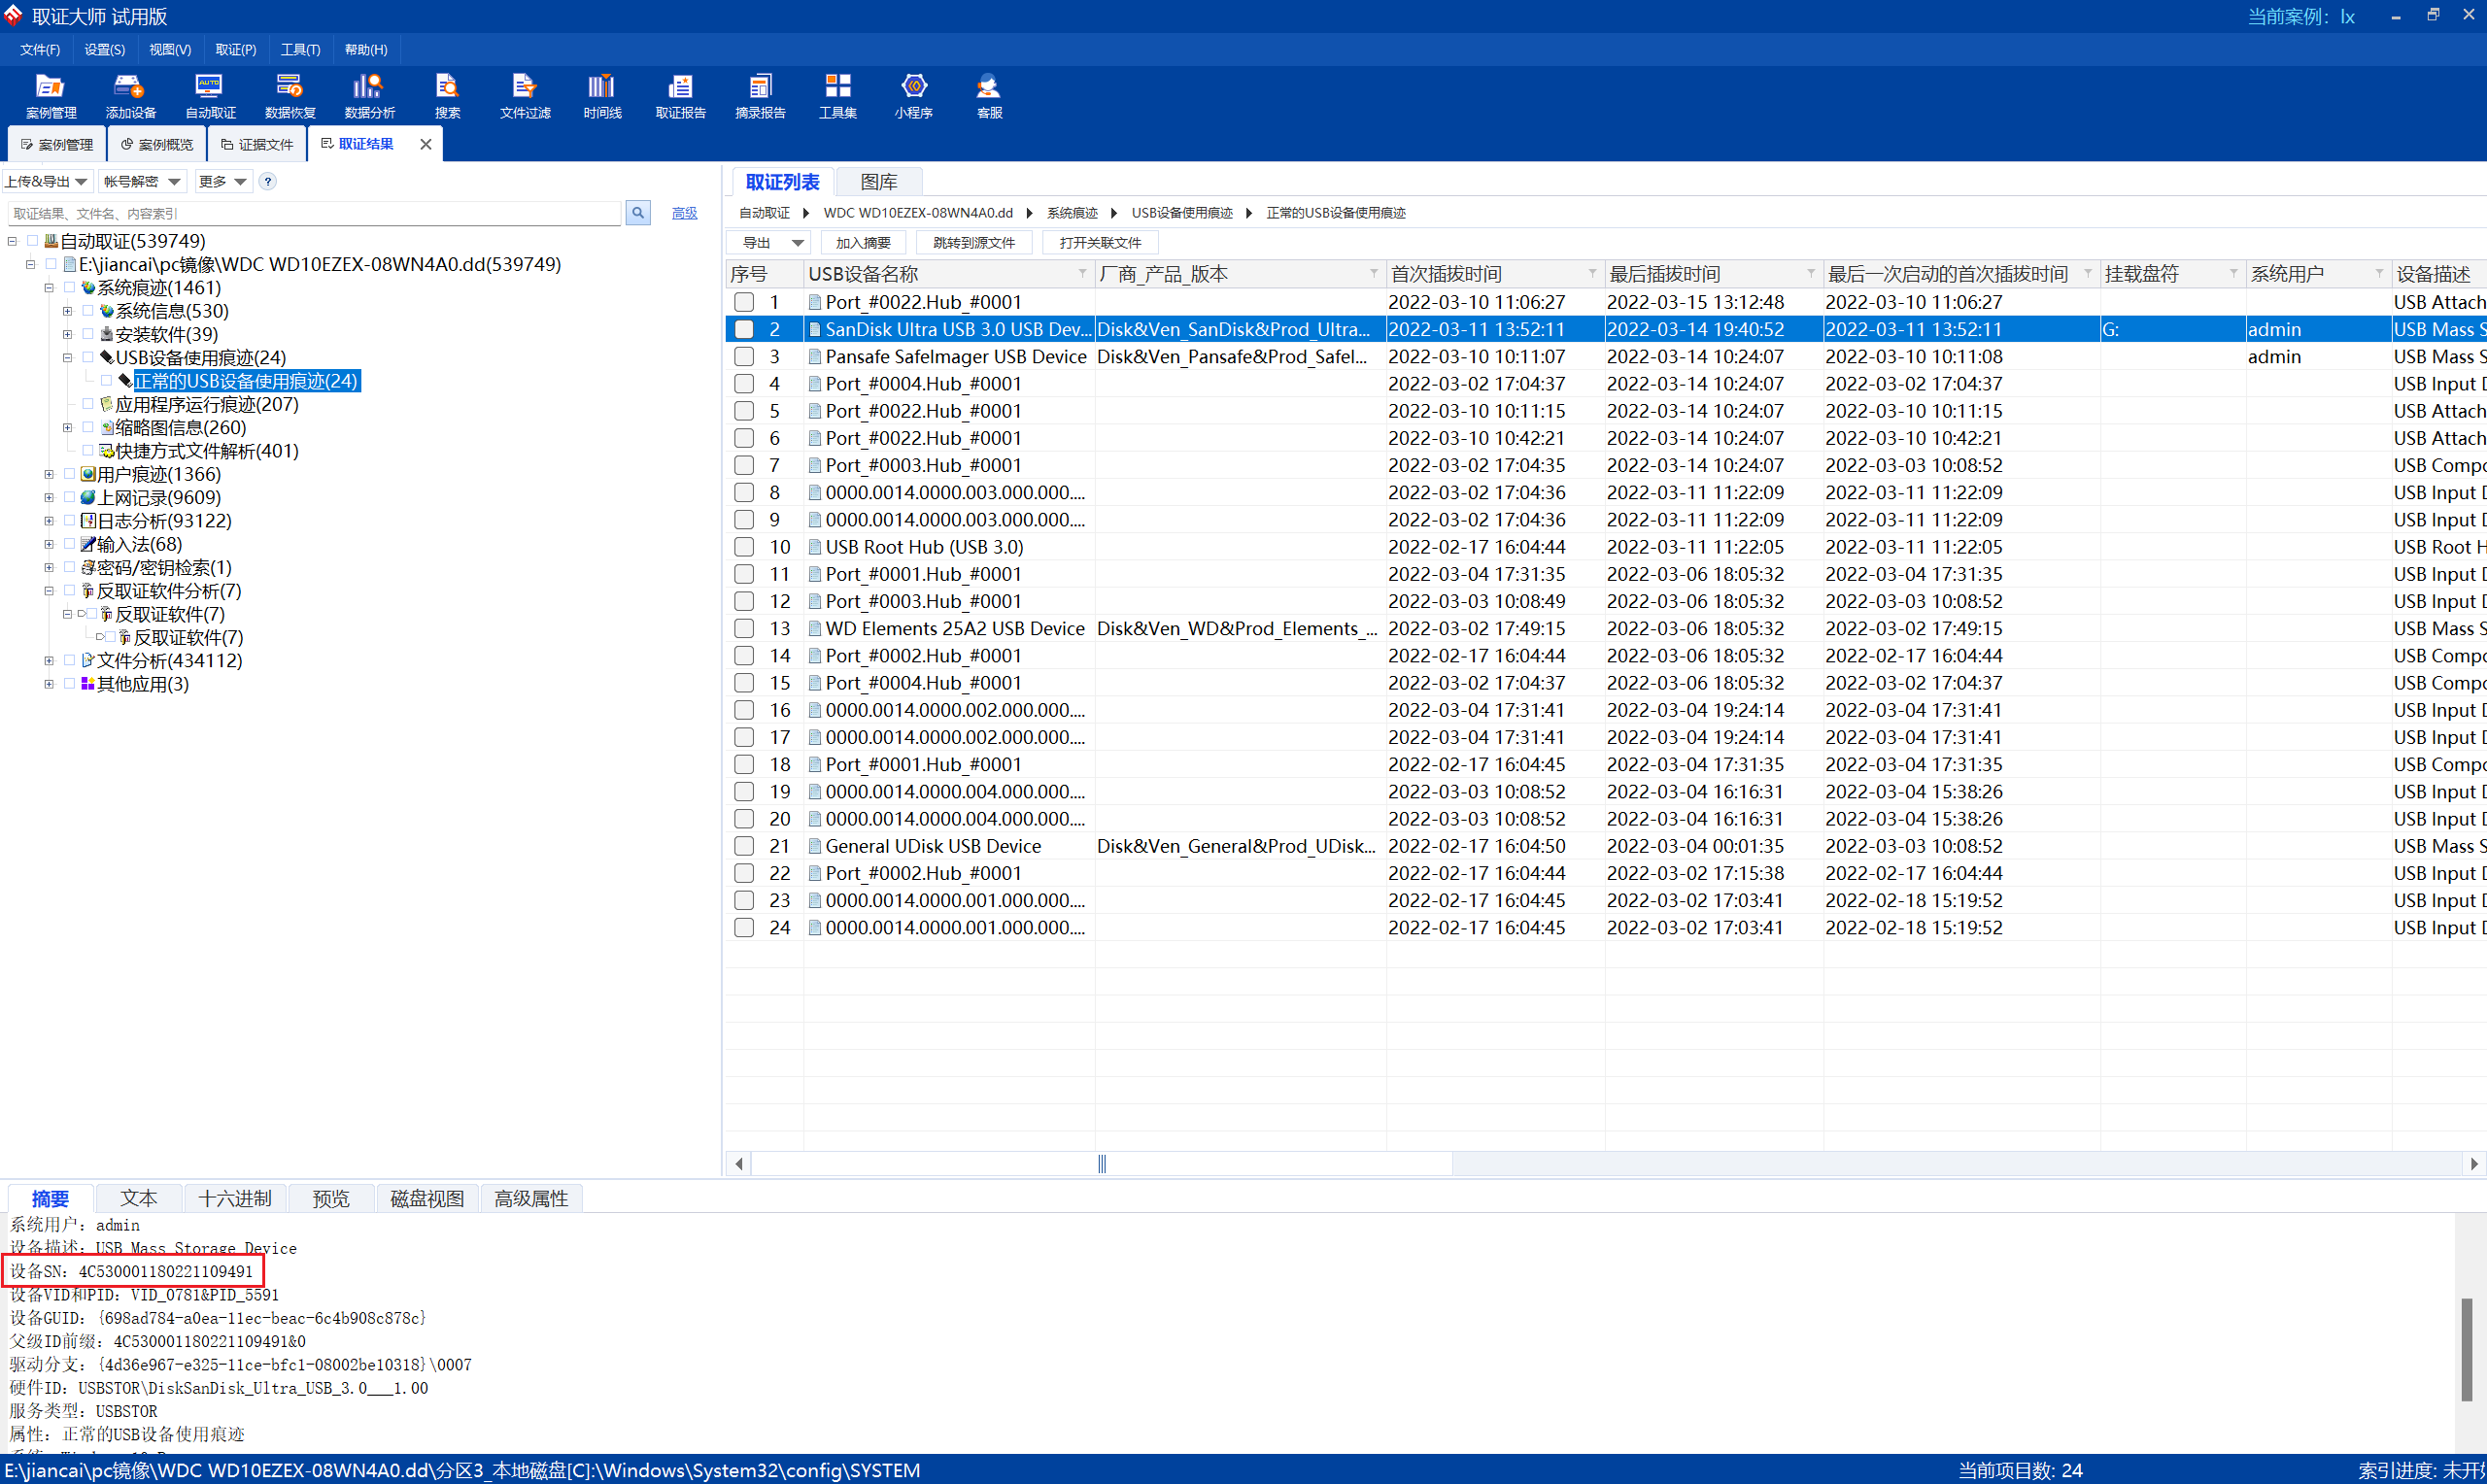This screenshot has width=2487, height=1484.
Task: Open the 导出 dropdown arrow
Action: coord(797,243)
